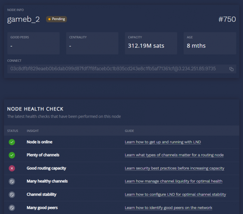Select the connect address field
This screenshot has height=214, width=243.
point(122,69)
